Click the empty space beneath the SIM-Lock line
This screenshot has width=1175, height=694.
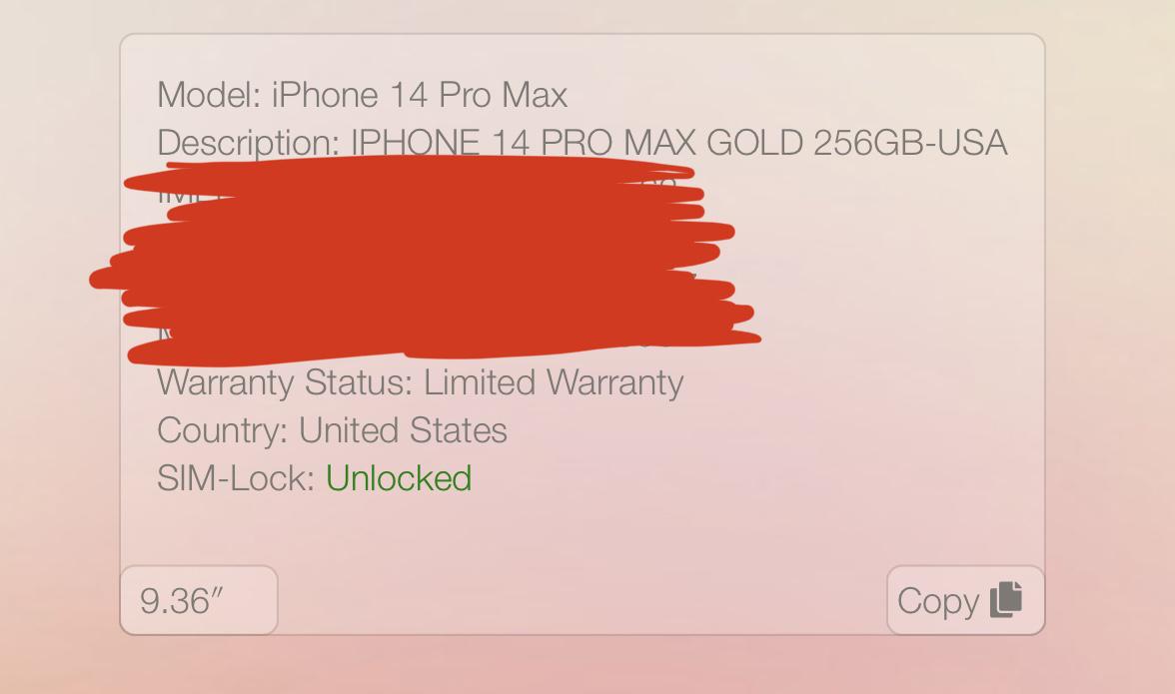pyautogui.click(x=582, y=531)
